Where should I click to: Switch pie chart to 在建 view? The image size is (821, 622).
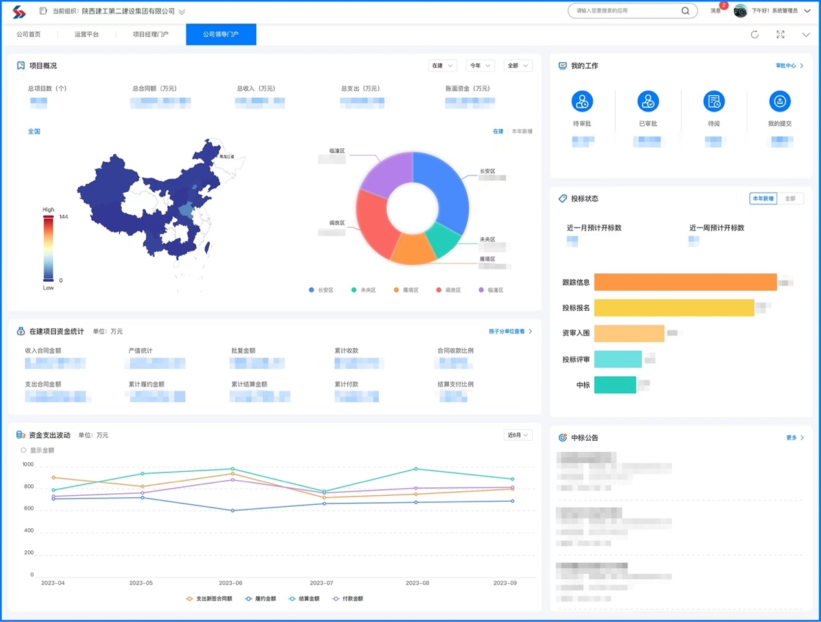tap(498, 131)
